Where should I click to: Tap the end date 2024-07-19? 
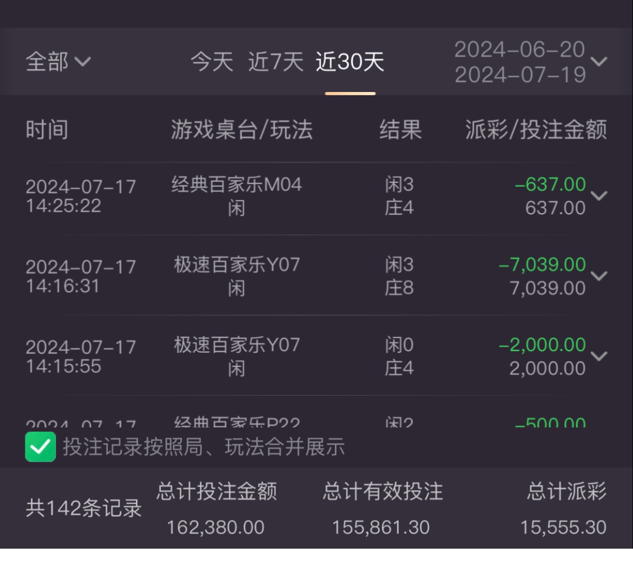pyautogui.click(x=520, y=75)
